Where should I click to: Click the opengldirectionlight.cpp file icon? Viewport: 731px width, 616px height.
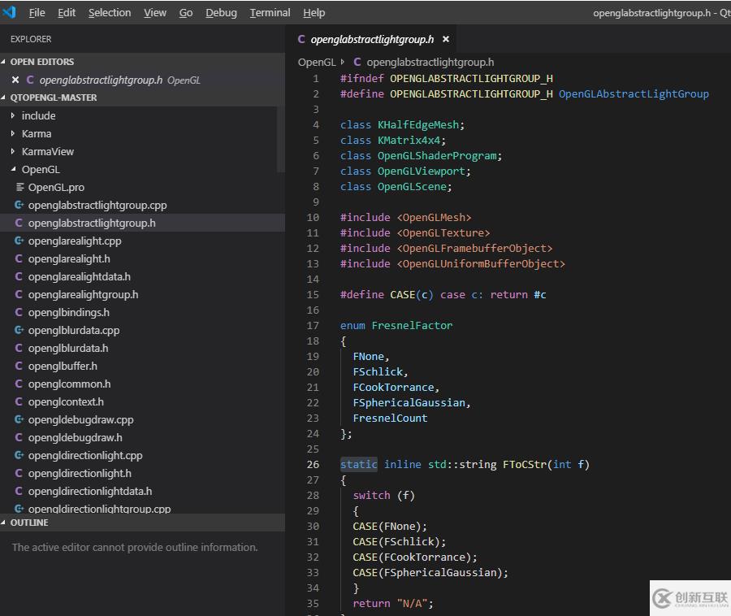[x=19, y=455]
